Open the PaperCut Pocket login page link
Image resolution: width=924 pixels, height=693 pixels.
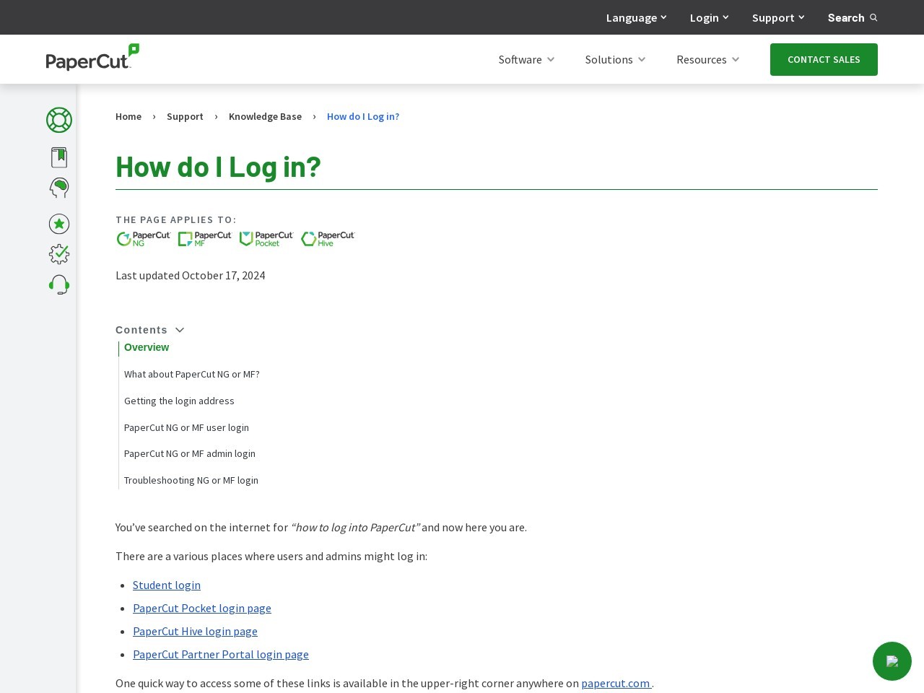click(x=202, y=608)
